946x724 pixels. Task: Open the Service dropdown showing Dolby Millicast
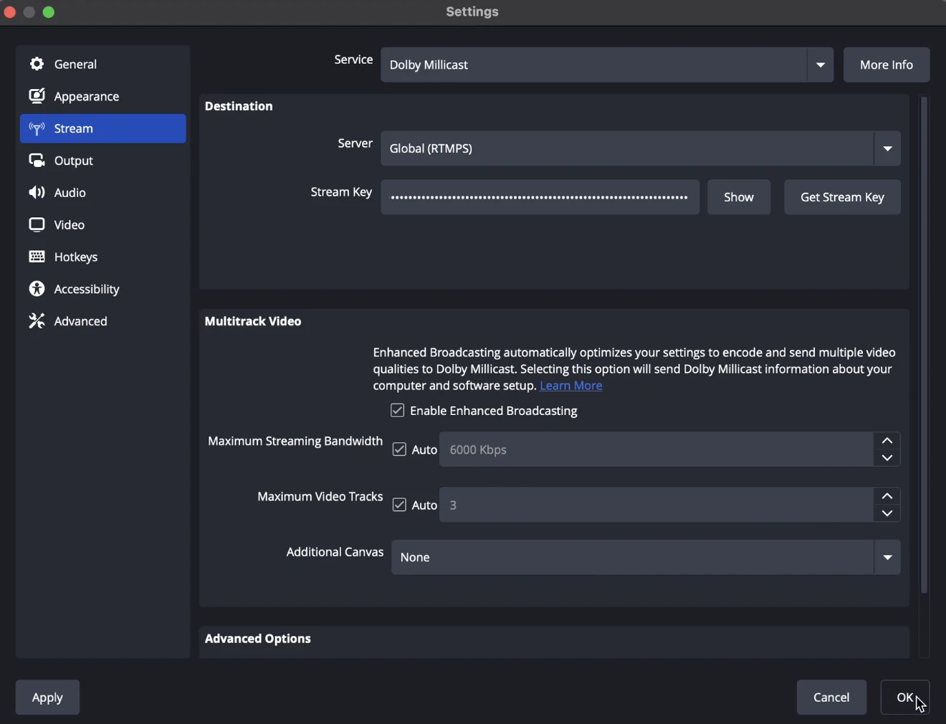[606, 65]
